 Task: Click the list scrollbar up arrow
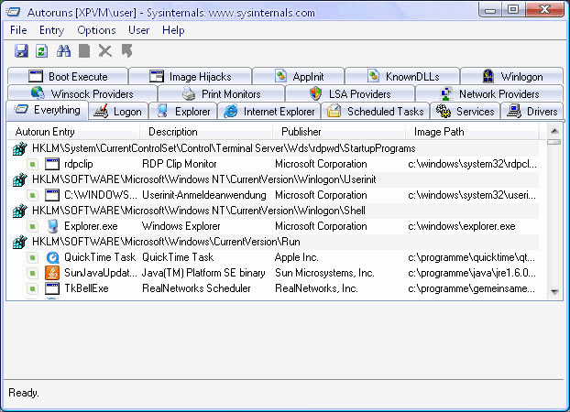[554, 131]
